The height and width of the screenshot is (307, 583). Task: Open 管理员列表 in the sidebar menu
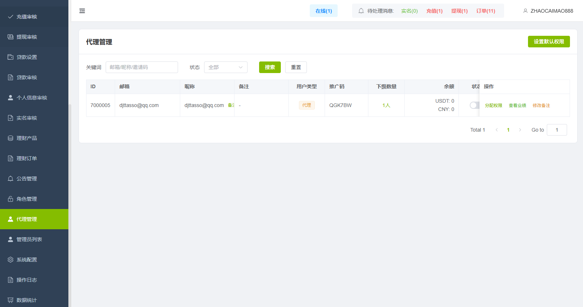click(x=29, y=239)
